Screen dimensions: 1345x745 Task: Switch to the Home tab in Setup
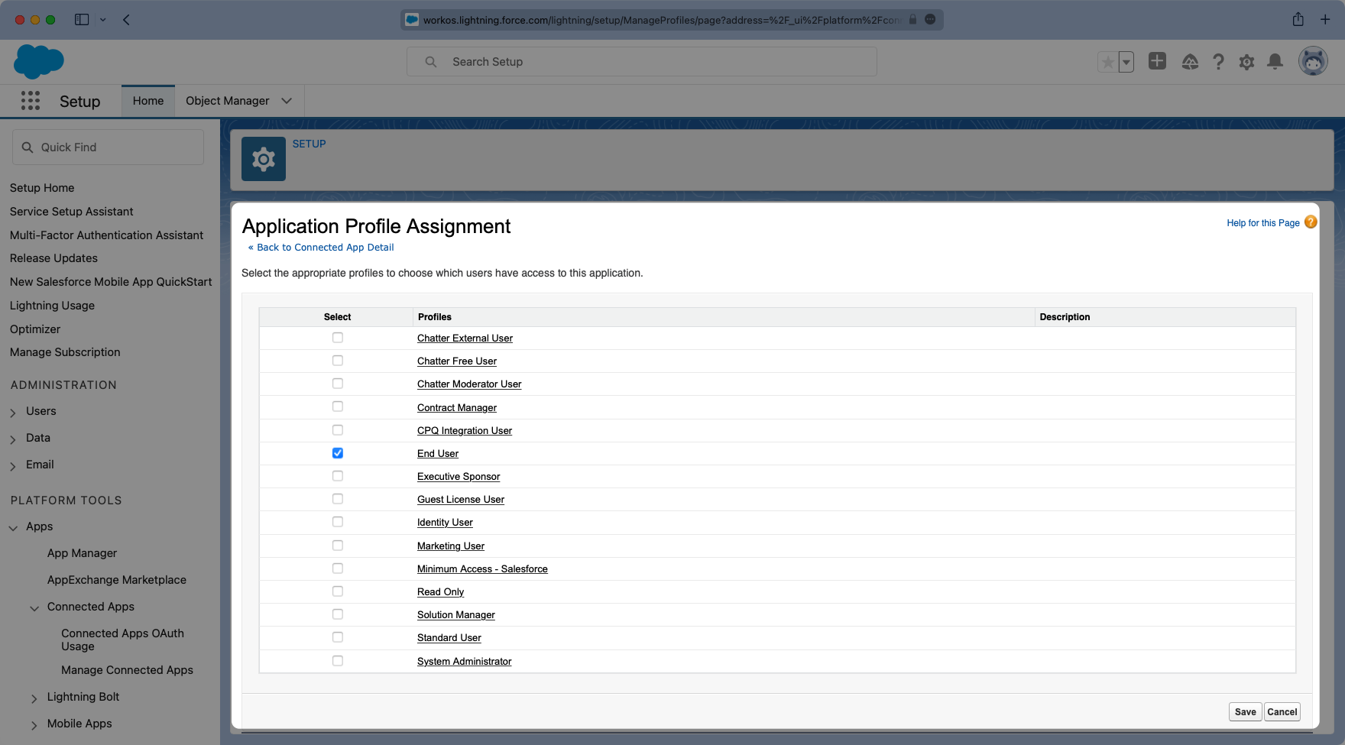click(147, 100)
